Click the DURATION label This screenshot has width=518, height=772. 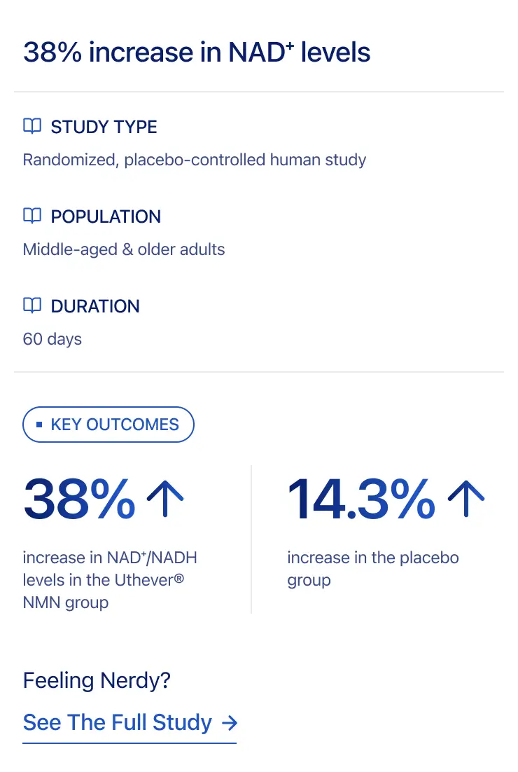tap(95, 306)
